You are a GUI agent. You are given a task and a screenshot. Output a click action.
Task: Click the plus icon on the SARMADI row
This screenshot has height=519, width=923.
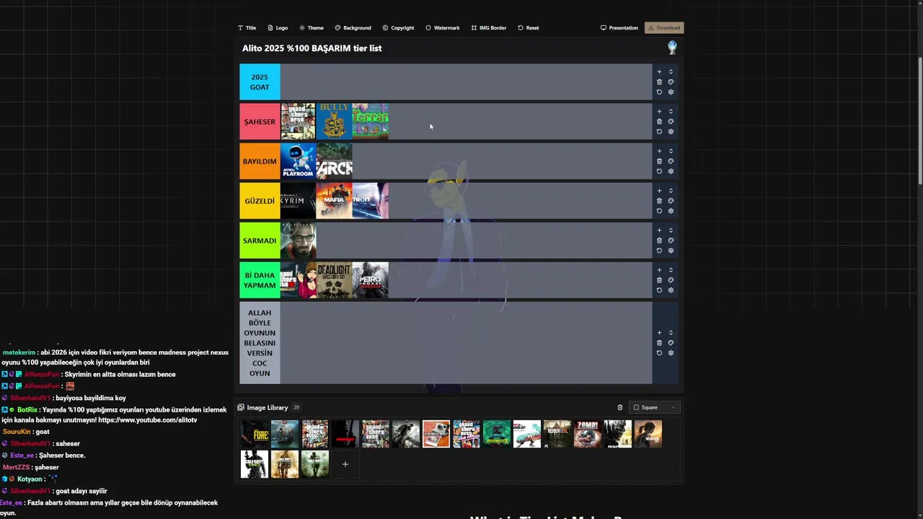(x=659, y=230)
